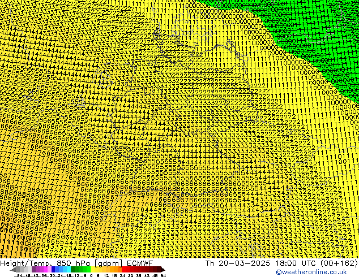
Task: Click the "Height/Temp. 850 hPa [gdpm] ECMWF" title
Action: 76,263
